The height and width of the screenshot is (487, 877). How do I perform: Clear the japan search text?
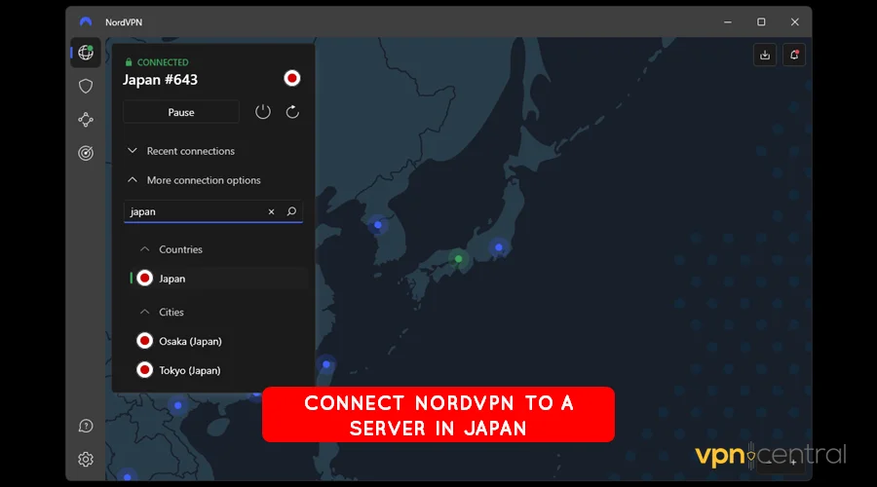click(271, 212)
